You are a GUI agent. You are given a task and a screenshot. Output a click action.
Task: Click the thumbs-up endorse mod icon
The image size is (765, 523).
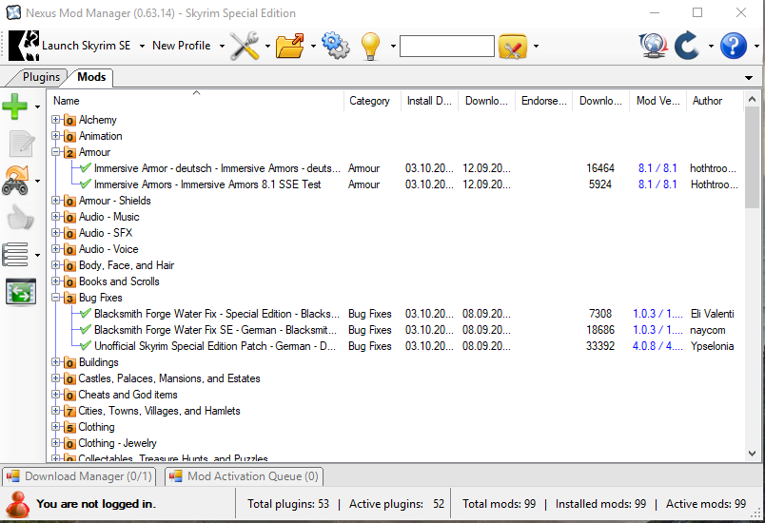(20, 218)
